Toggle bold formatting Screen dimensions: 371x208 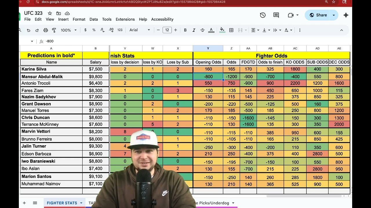185,30
